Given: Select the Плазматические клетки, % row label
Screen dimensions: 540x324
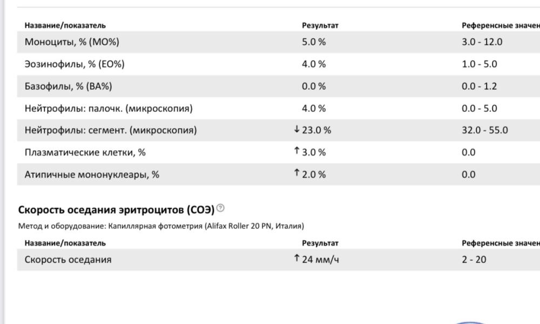Looking at the screenshot, I should (x=85, y=152).
